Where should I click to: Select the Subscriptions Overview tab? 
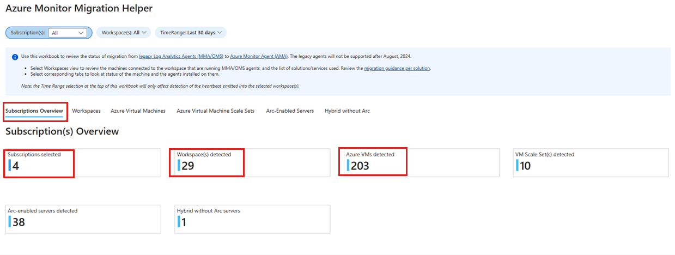[34, 111]
